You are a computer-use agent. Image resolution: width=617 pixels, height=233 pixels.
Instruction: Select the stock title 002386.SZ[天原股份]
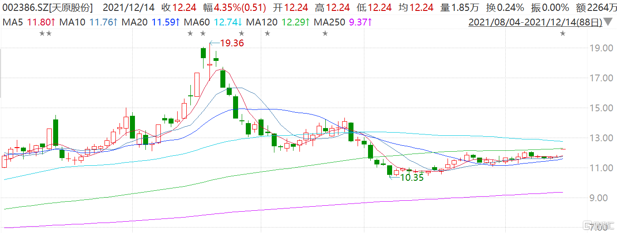[x=47, y=7]
